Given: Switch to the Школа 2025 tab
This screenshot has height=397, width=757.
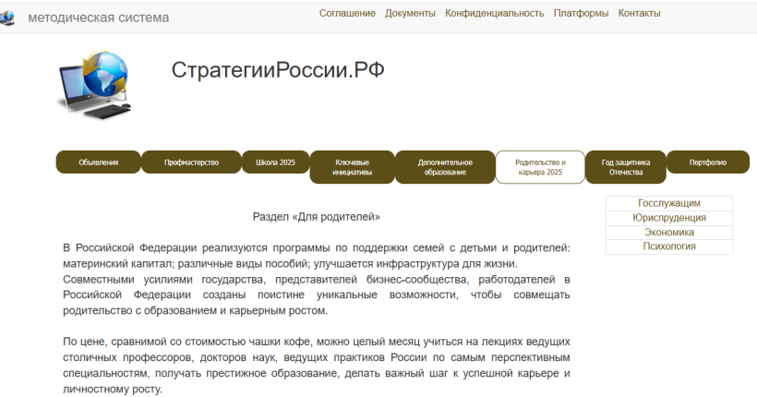Looking at the screenshot, I should click(275, 162).
